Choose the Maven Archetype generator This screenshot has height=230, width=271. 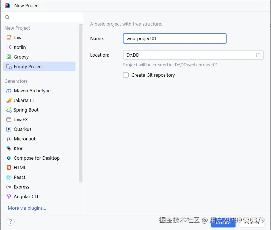click(x=39, y=91)
